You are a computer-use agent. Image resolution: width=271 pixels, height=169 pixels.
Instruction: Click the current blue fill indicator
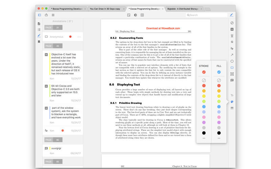219,72
